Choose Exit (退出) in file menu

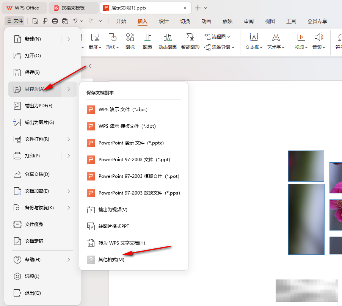tap(42, 293)
